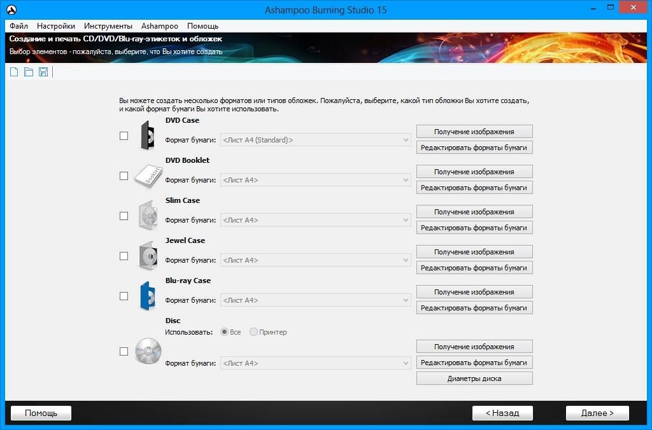
Task: Enable the DVD Booklet checkbox
Action: (x=124, y=176)
